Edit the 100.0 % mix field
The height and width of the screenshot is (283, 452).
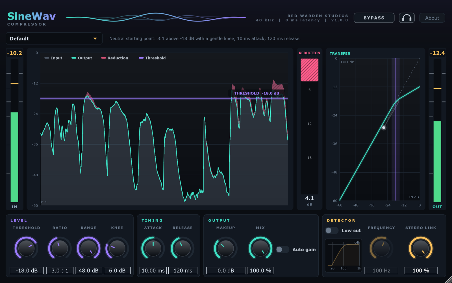point(260,271)
